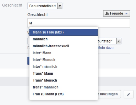This screenshot has width=136, height=105.
Task: Select trans* männlich option
Action: 63,87
